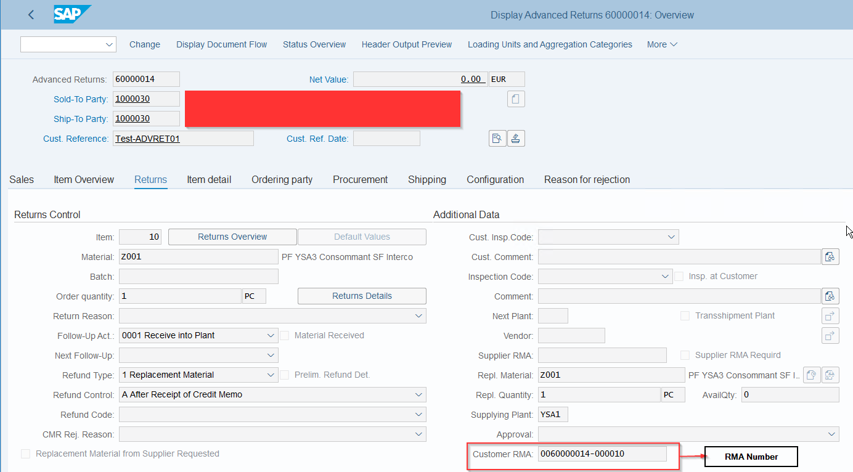
Task: Open the long text icon beside the Comment field
Action: [830, 296]
